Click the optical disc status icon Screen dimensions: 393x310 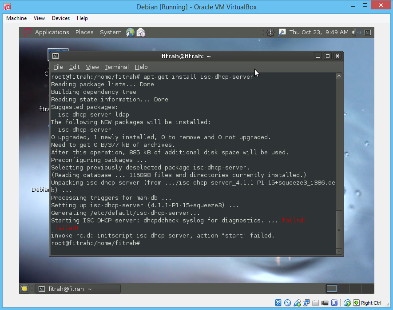point(287,303)
